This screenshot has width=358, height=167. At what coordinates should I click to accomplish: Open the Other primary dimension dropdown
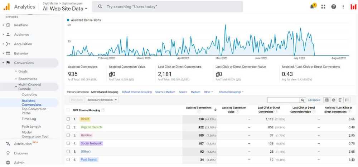coord(208,92)
